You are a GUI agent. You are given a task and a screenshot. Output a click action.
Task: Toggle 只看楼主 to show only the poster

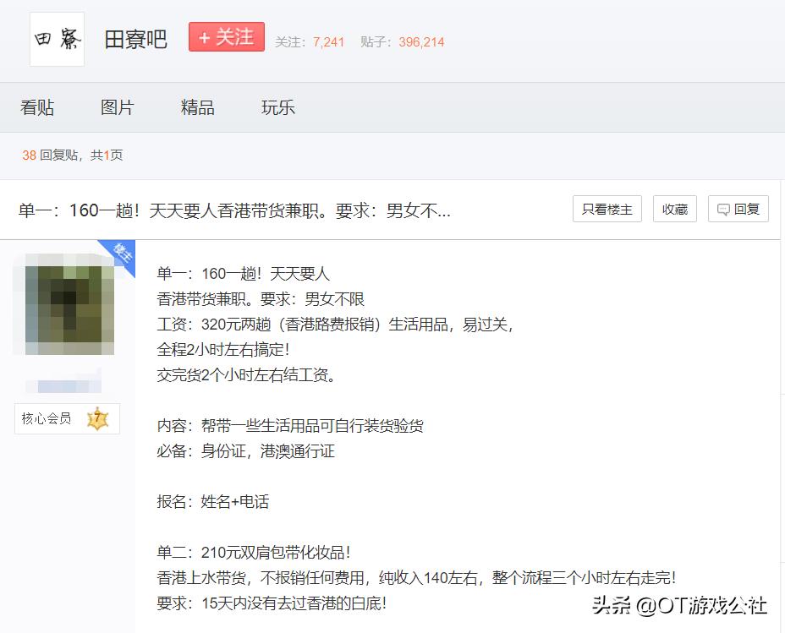pyautogui.click(x=606, y=209)
